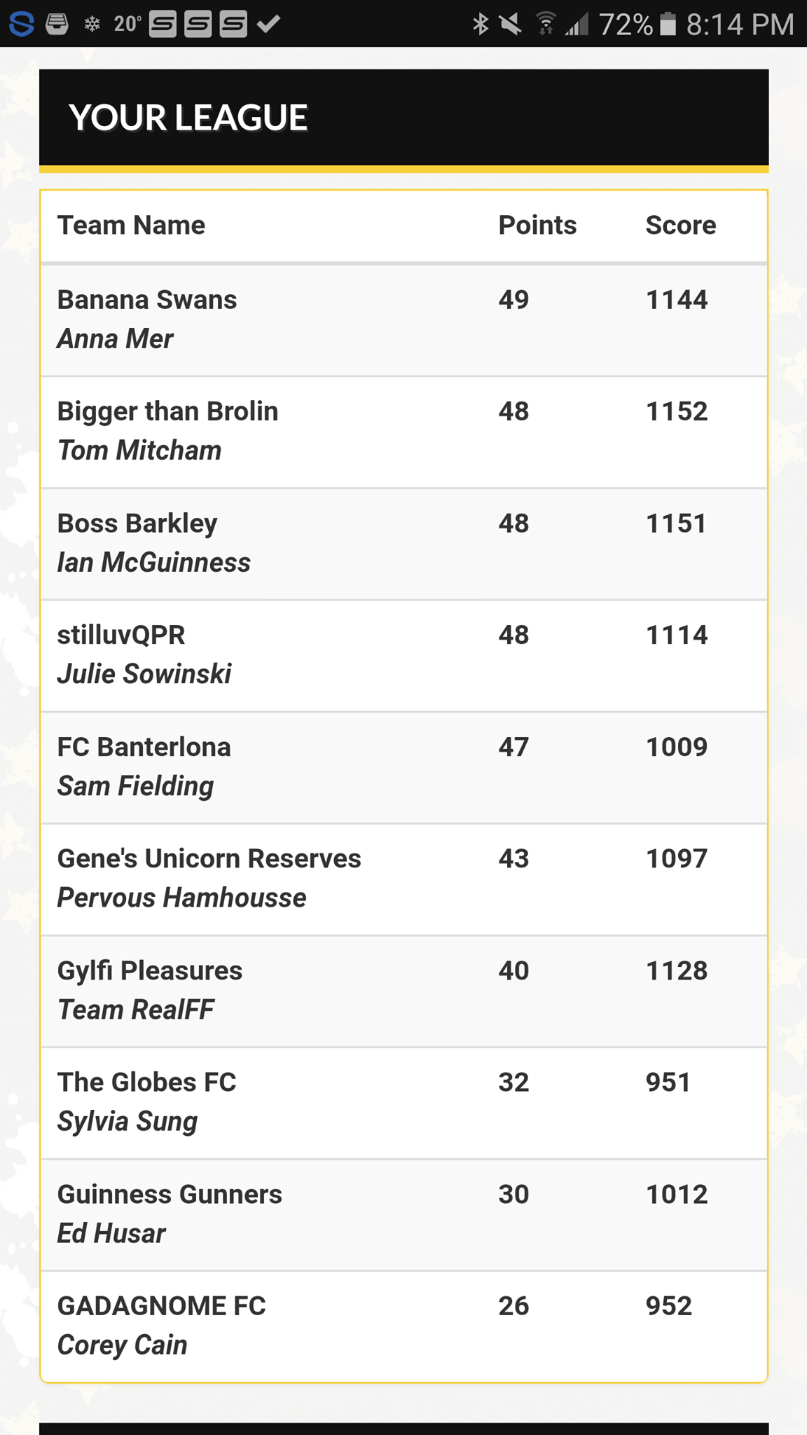807x1435 pixels.
Task: Select the Boss Barkley team row
Action: (x=403, y=544)
